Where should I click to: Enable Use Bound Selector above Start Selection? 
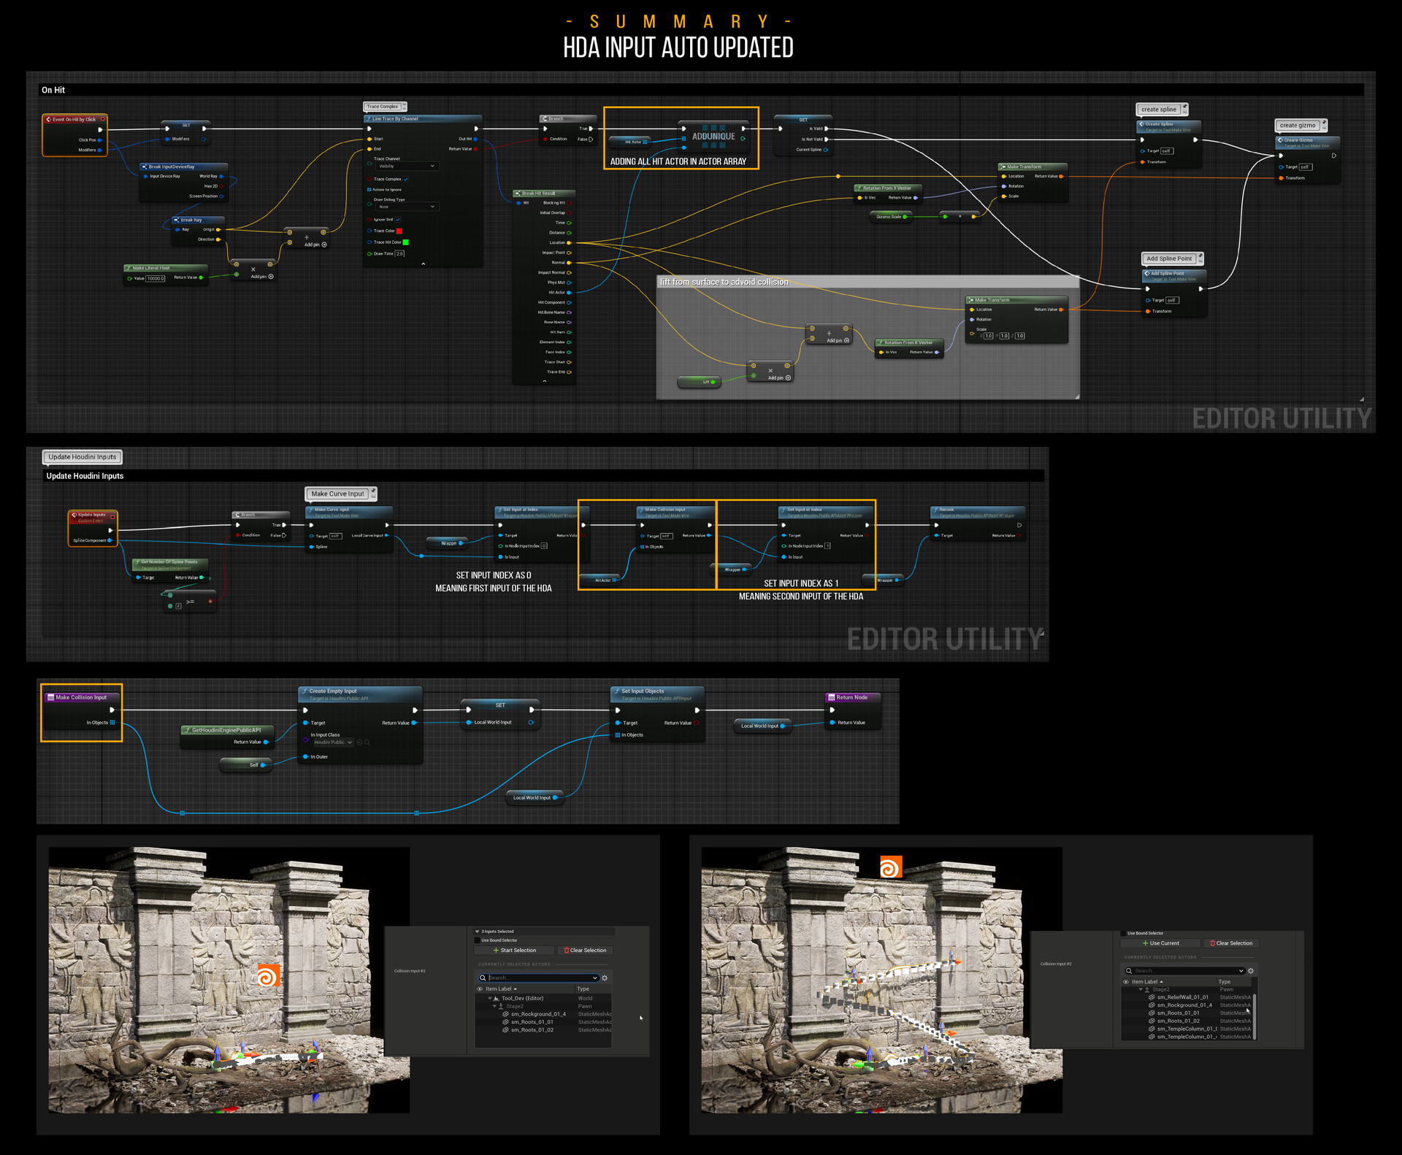(x=478, y=940)
